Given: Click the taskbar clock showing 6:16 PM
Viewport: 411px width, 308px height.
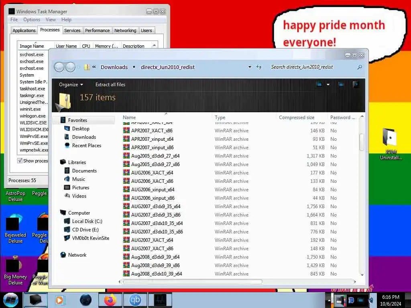Looking at the screenshot, I should (391, 300).
